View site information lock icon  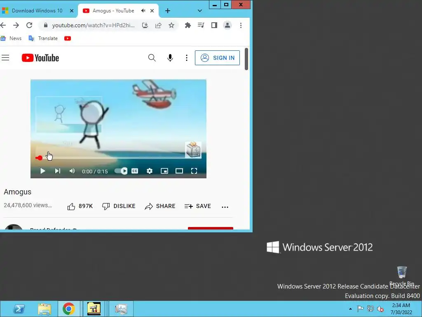46,25
